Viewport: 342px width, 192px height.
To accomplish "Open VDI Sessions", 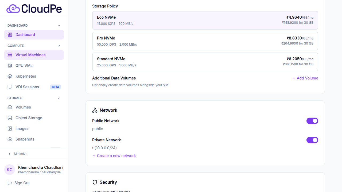I will coord(34,87).
